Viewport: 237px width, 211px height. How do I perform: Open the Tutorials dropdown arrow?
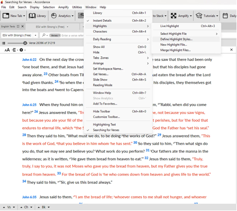click(217, 16)
